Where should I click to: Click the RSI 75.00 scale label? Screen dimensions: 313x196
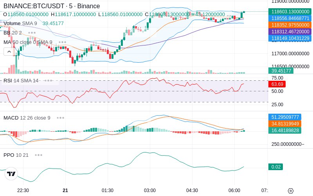coord(277,78)
